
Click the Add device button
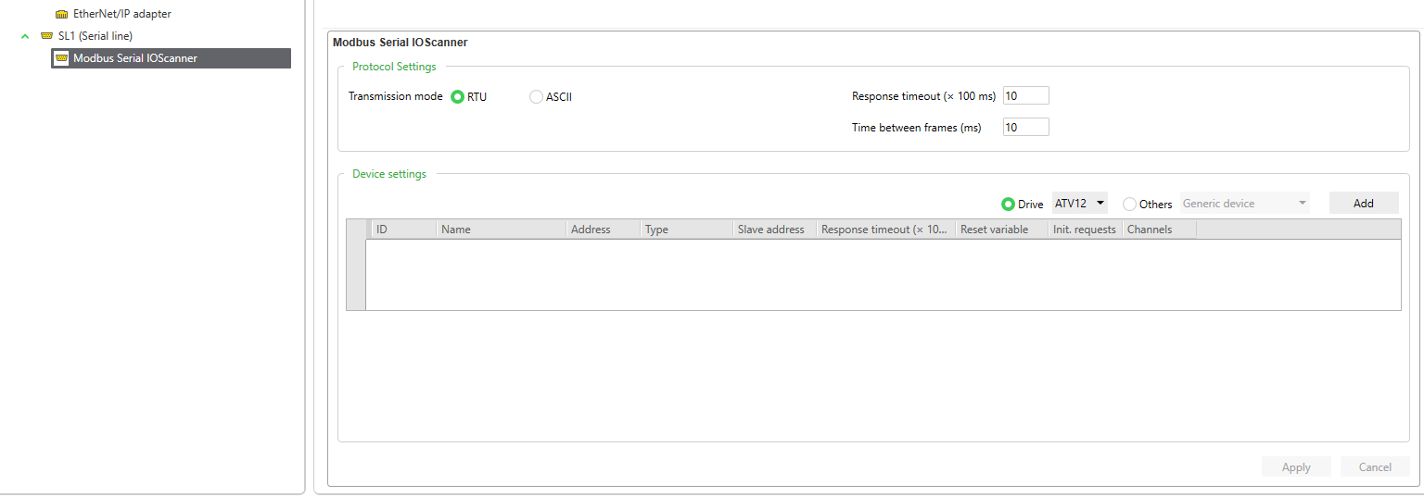(1364, 204)
